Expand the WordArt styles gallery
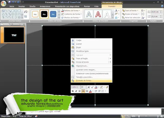Viewport: 164px width, 118px height. [x=113, y=17]
